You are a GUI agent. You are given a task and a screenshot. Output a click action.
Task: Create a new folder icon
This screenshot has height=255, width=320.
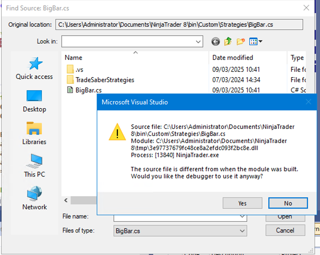pos(241,41)
